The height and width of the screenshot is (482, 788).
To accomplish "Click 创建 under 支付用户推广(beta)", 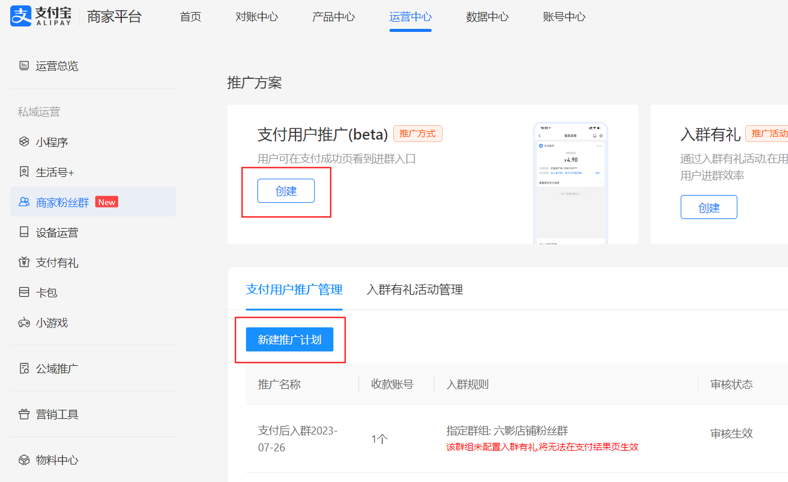I will pyautogui.click(x=286, y=191).
